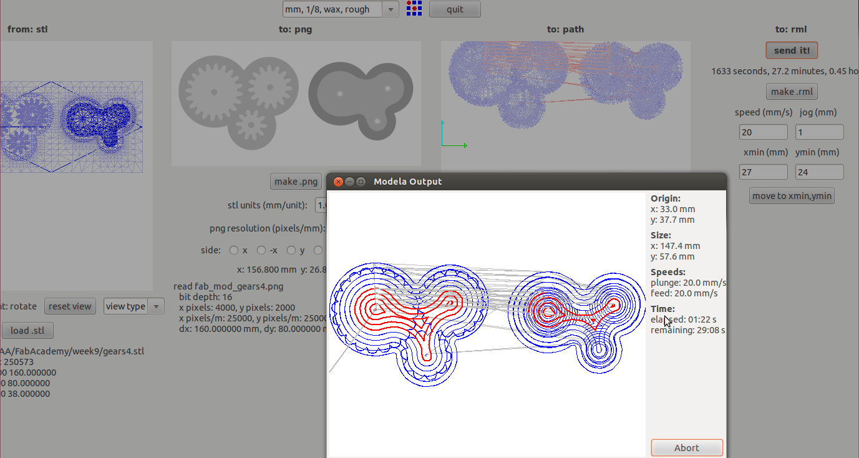Click the 'png resolution (pixels/mm):' label
The height and width of the screenshot is (458, 859).
tap(268, 228)
